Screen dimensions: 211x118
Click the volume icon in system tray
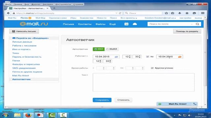pyautogui.click(x=190, y=115)
